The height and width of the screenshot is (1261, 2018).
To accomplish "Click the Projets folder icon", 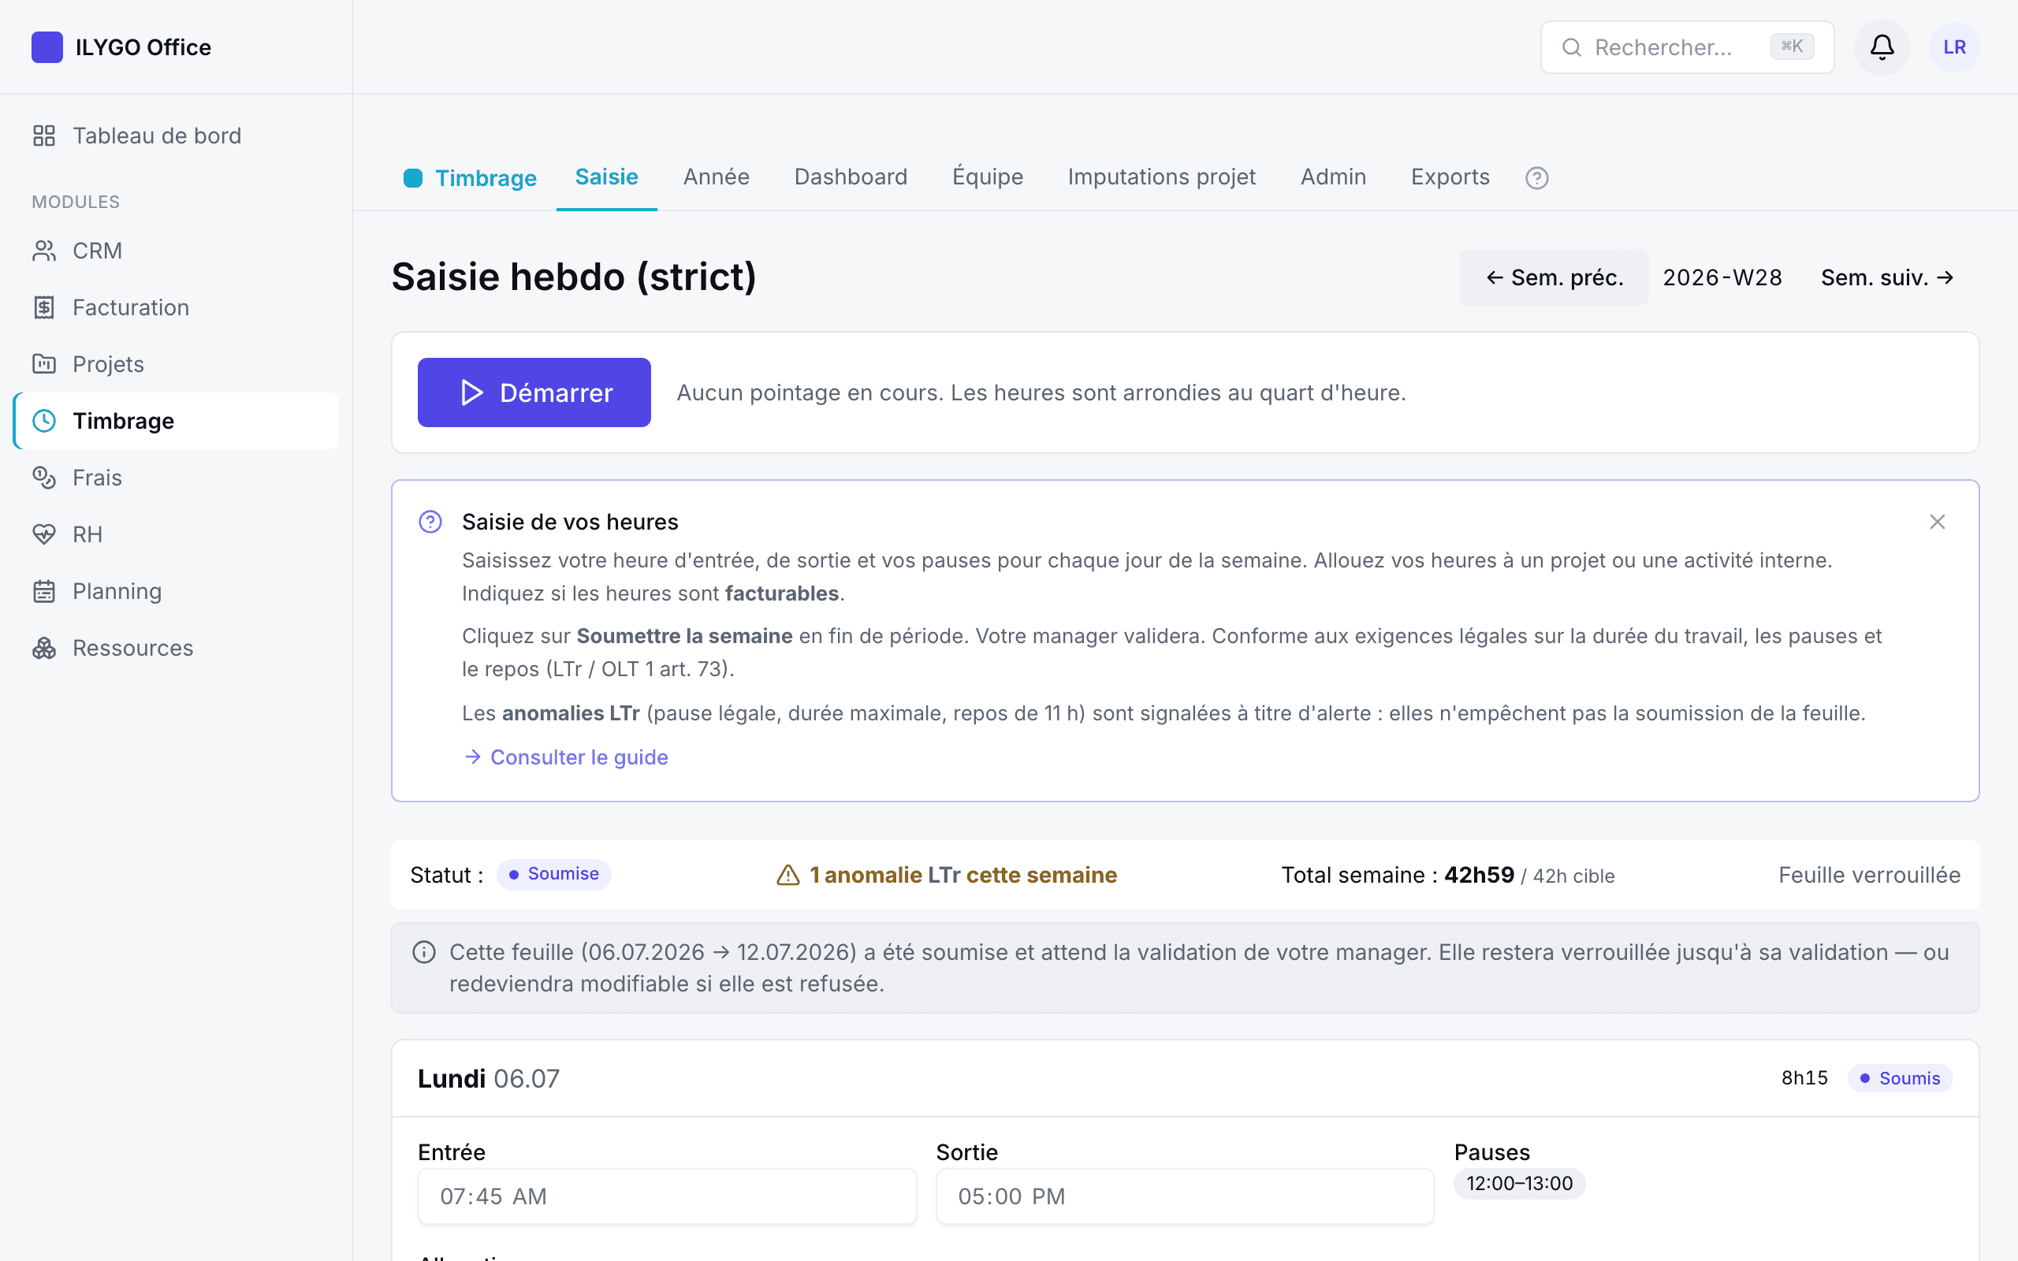I will tap(44, 364).
